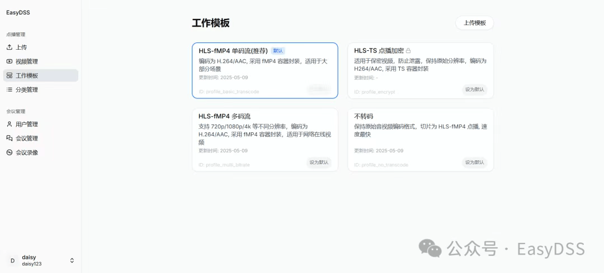The image size is (604, 273).
Task: Click the user management person icon
Action: point(10,124)
